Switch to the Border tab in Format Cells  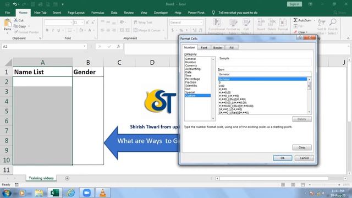pyautogui.click(x=218, y=48)
